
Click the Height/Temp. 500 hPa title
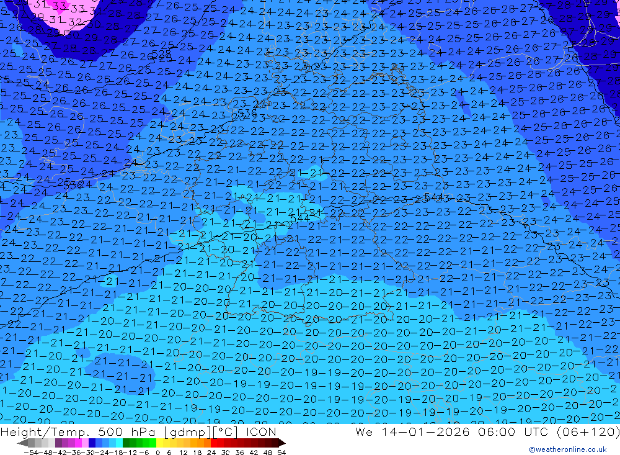[79, 431]
